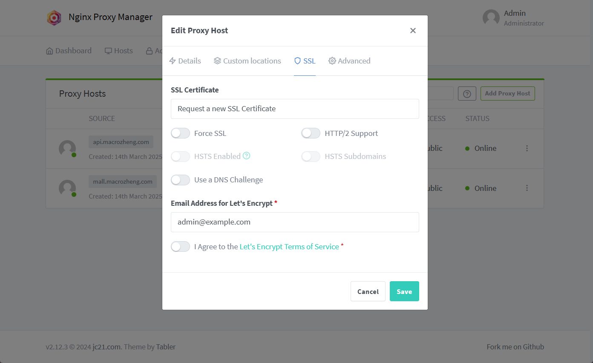
Task: Open three-dot menu for api.macrozheng.com row
Action: (x=527, y=148)
